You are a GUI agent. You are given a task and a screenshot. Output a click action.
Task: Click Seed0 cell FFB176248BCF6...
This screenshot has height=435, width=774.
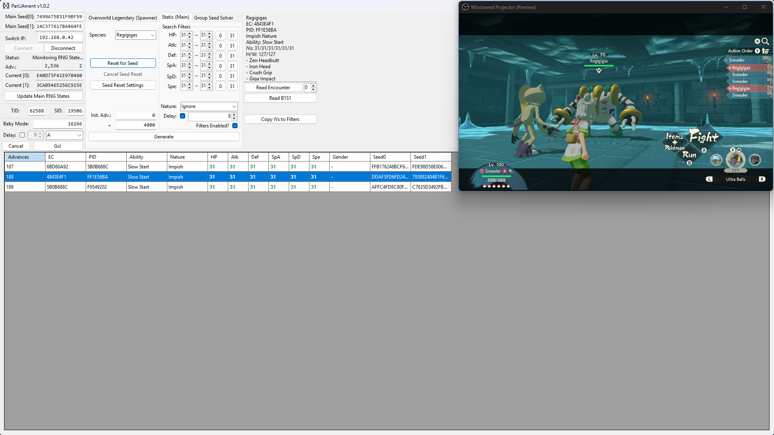[390, 167]
